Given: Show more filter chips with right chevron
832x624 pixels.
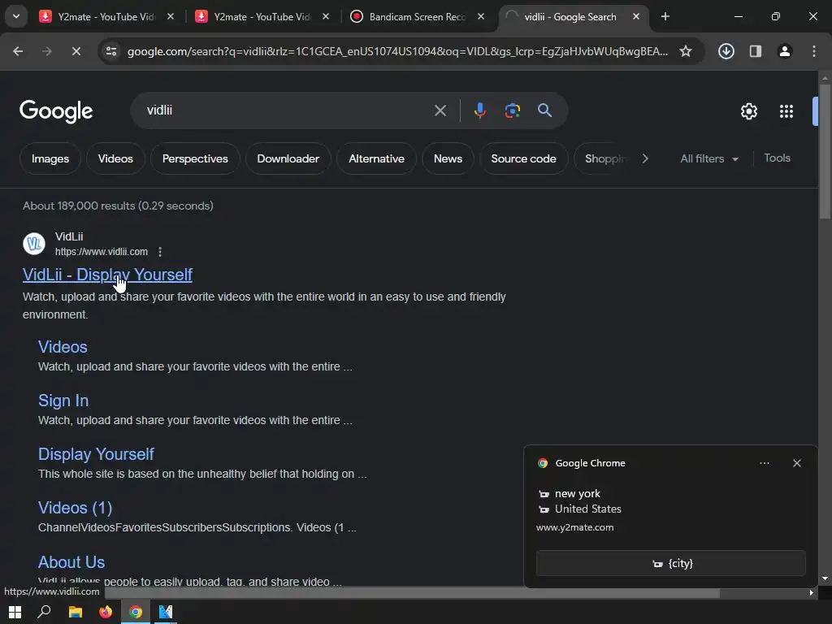Looking at the screenshot, I should click(645, 158).
